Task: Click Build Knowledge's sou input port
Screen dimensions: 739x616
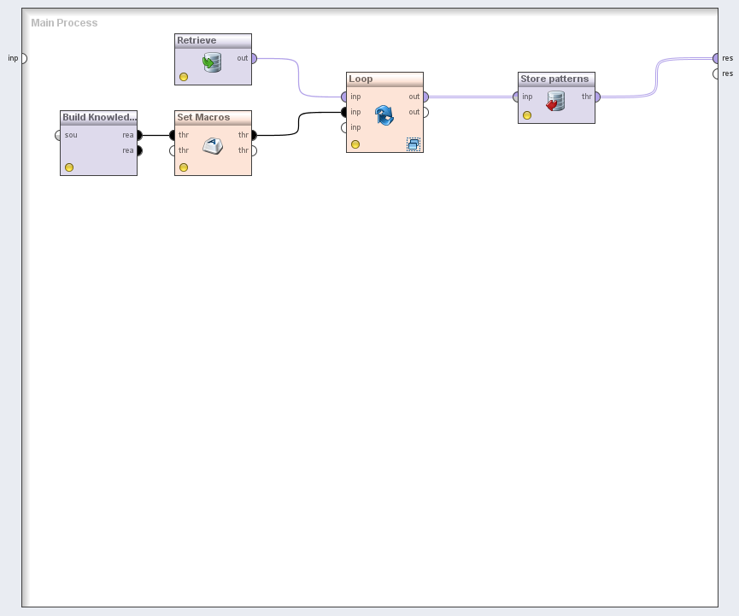Action: (x=58, y=135)
